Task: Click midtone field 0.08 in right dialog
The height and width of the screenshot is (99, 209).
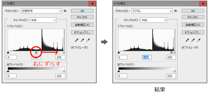Action: coord(147,57)
